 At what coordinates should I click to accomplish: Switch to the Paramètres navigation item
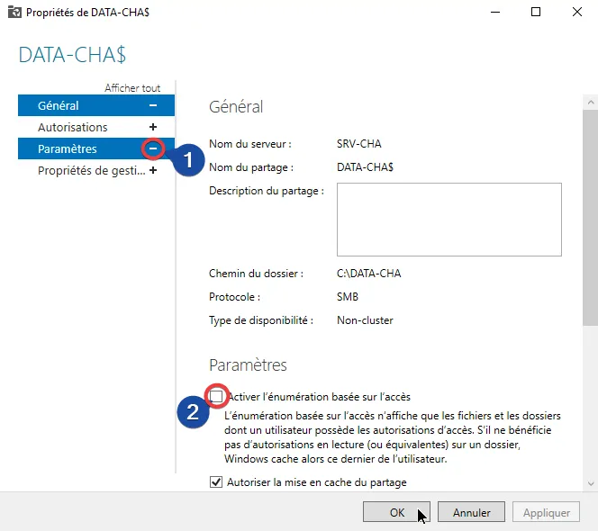point(68,149)
